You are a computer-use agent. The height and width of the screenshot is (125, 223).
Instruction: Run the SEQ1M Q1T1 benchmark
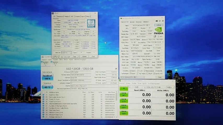click(x=124, y=101)
